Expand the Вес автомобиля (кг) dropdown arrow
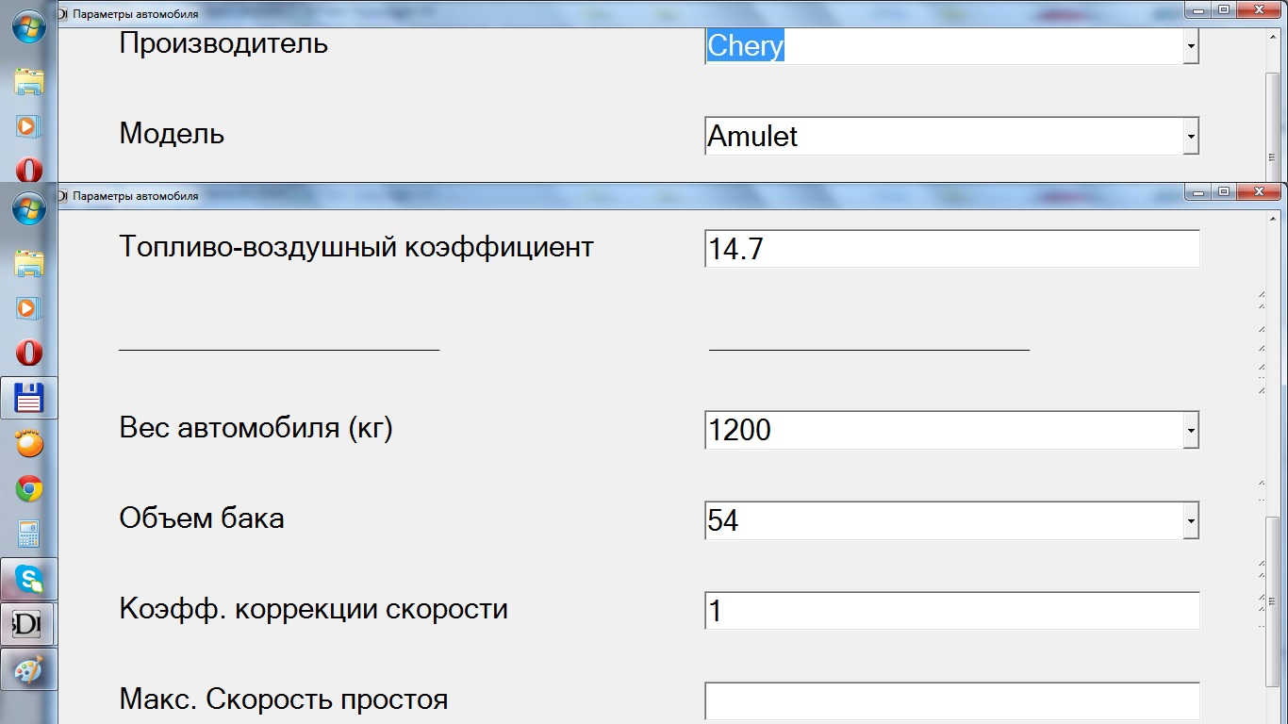The width and height of the screenshot is (1288, 724). point(1191,430)
